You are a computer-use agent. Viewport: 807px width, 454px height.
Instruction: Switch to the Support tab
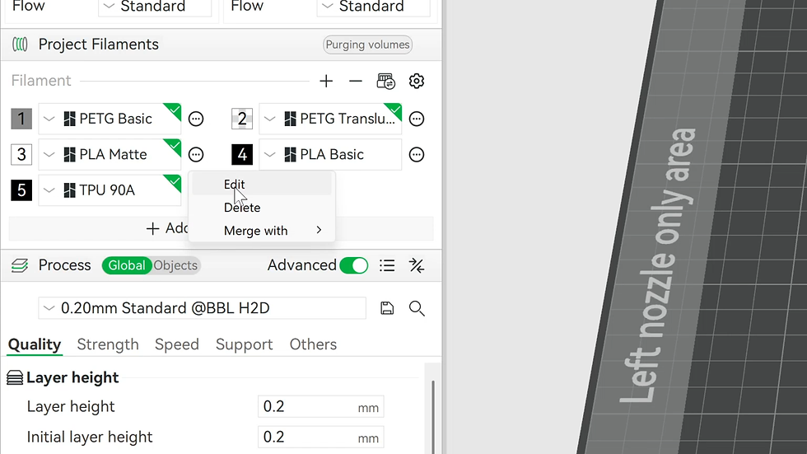[245, 344]
